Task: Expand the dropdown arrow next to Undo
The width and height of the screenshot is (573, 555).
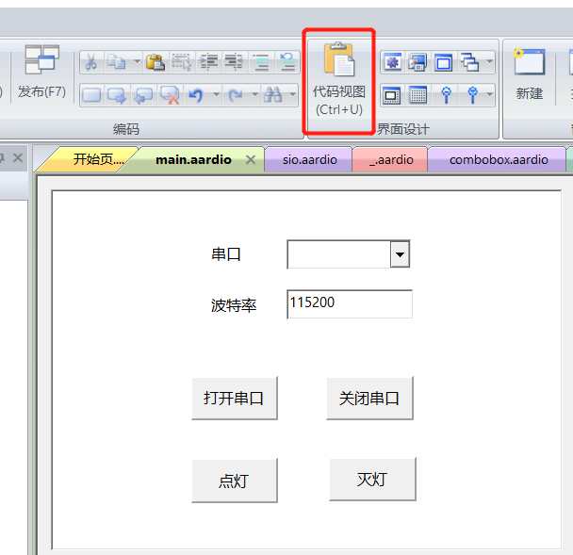Action: [x=217, y=95]
